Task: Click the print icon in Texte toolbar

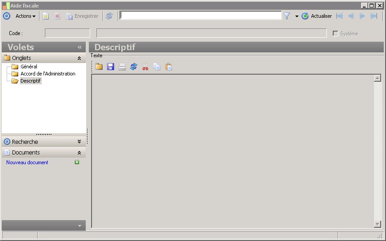Action: (x=122, y=67)
